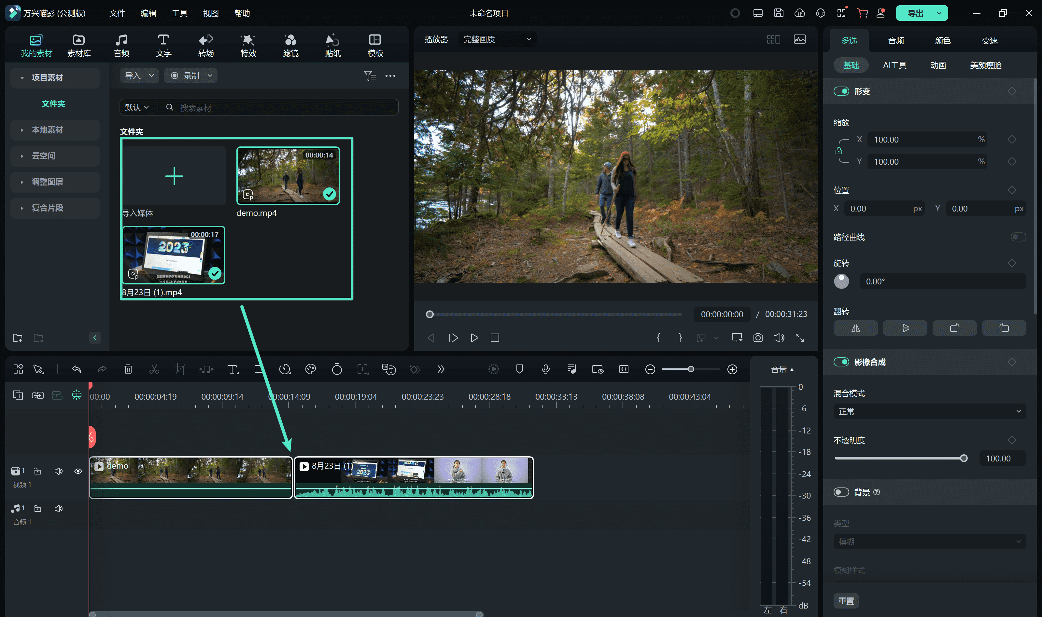The width and height of the screenshot is (1042, 617).
Task: Open the 编辑 edit menu
Action: pyautogui.click(x=148, y=13)
